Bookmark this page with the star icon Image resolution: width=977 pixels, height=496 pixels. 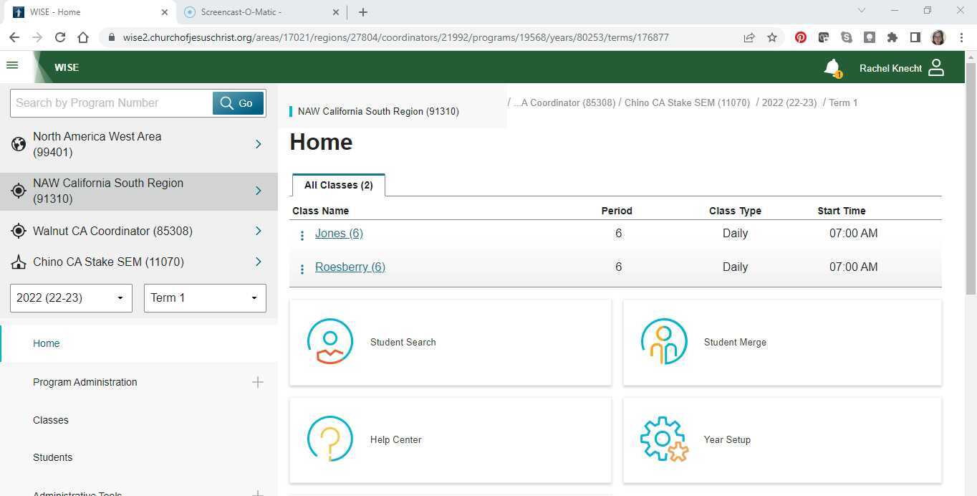(771, 37)
